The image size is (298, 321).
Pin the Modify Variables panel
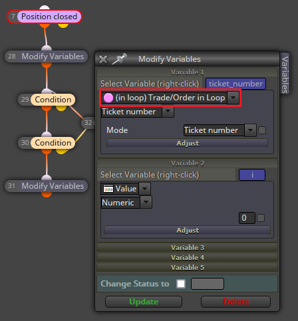[119, 59]
